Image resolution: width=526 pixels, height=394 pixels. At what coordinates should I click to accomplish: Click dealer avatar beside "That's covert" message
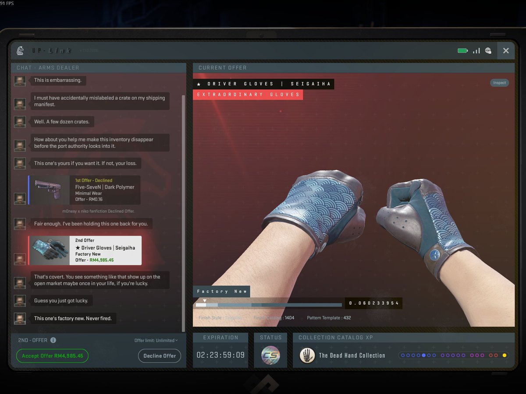(19, 283)
